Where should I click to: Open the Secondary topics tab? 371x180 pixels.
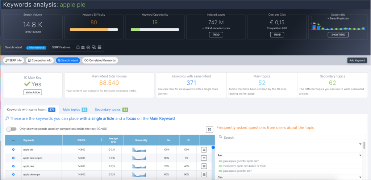click(x=111, y=109)
